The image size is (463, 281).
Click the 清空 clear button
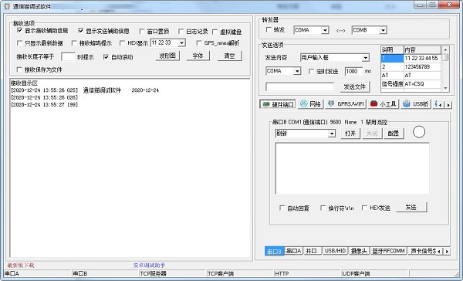point(229,56)
